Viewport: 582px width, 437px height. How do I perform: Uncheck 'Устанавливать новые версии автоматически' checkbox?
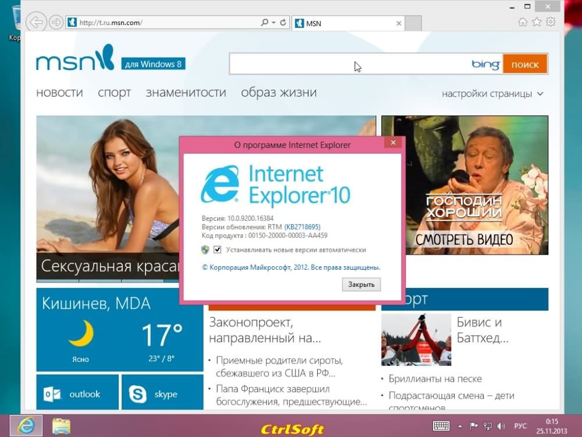pos(218,250)
